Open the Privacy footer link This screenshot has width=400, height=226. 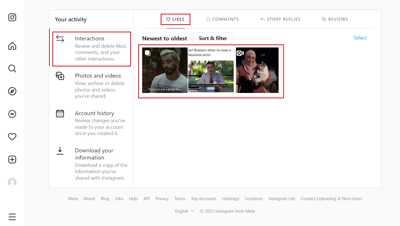click(x=162, y=199)
